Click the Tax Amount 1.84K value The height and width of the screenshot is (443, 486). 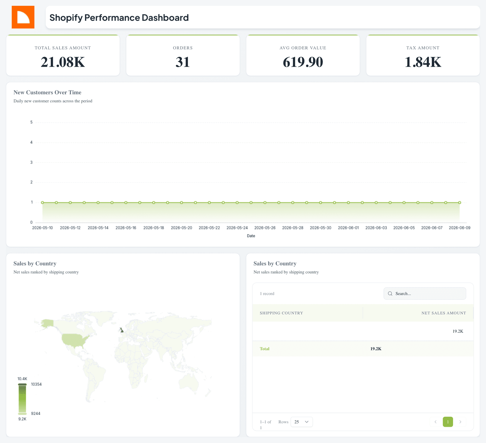pyautogui.click(x=423, y=62)
